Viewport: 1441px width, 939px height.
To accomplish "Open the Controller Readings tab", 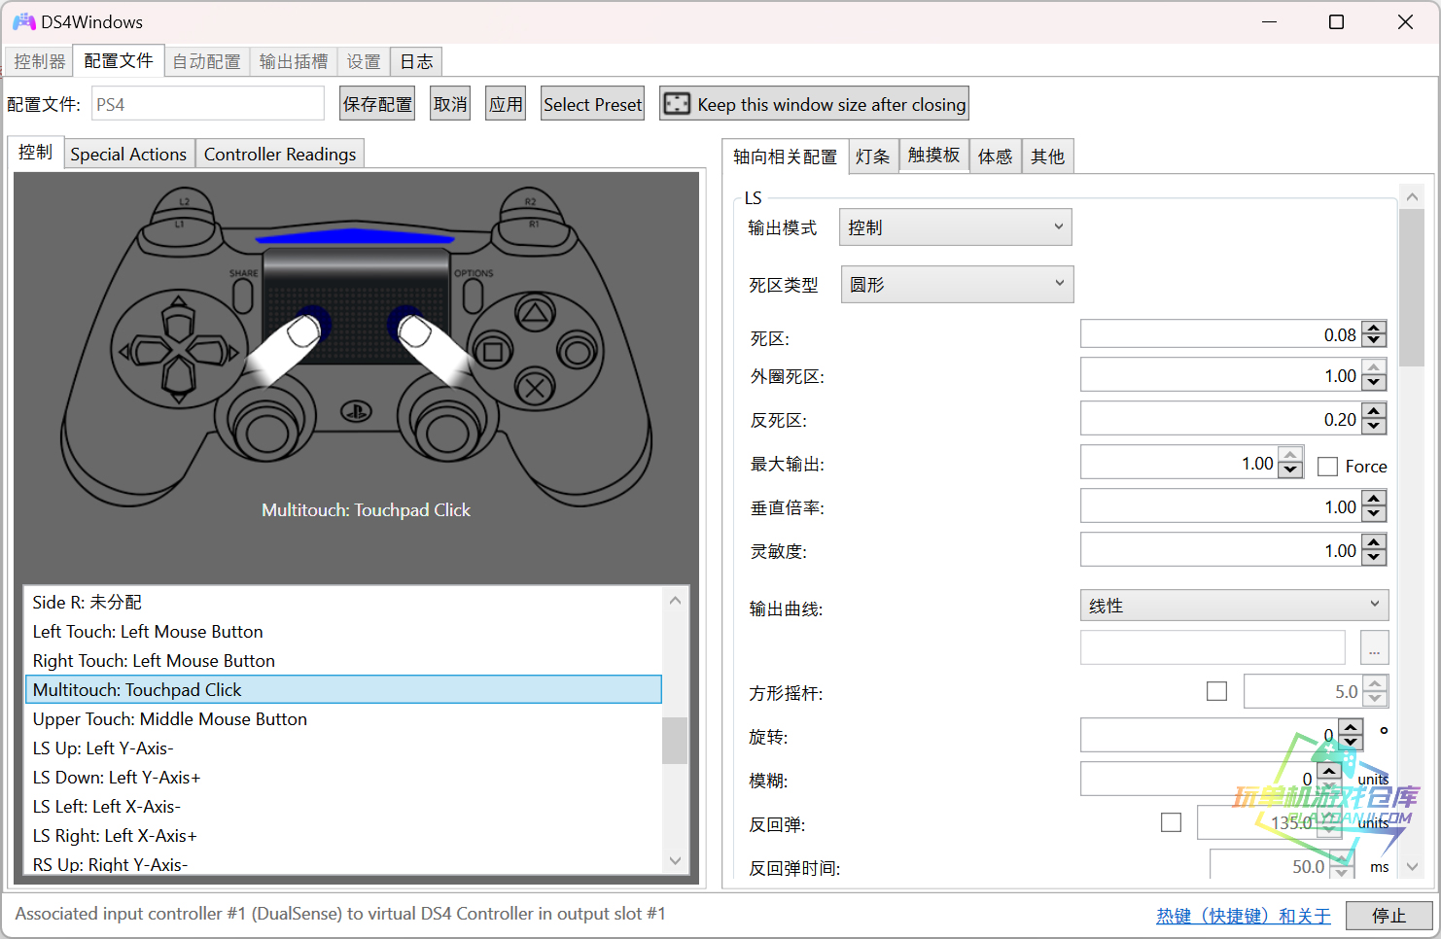I will click(x=280, y=154).
